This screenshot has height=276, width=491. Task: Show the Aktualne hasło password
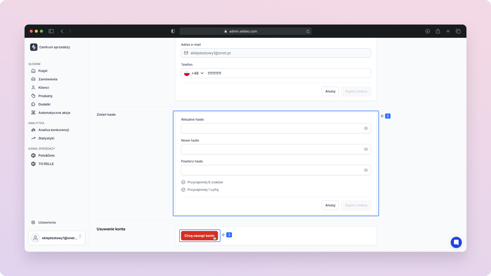tap(366, 128)
